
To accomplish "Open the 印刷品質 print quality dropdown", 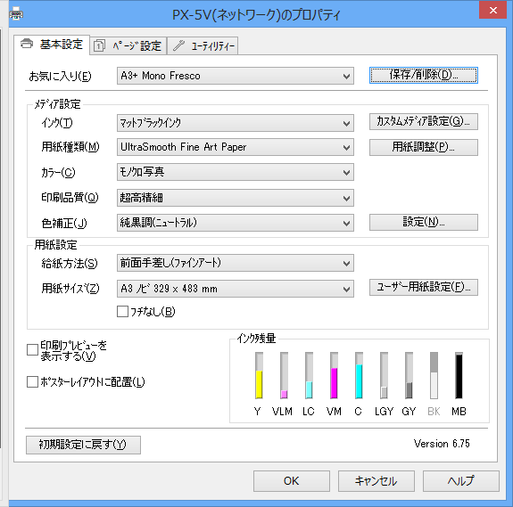I will [x=236, y=198].
